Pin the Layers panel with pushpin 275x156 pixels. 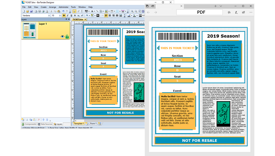[x=66, y=20]
